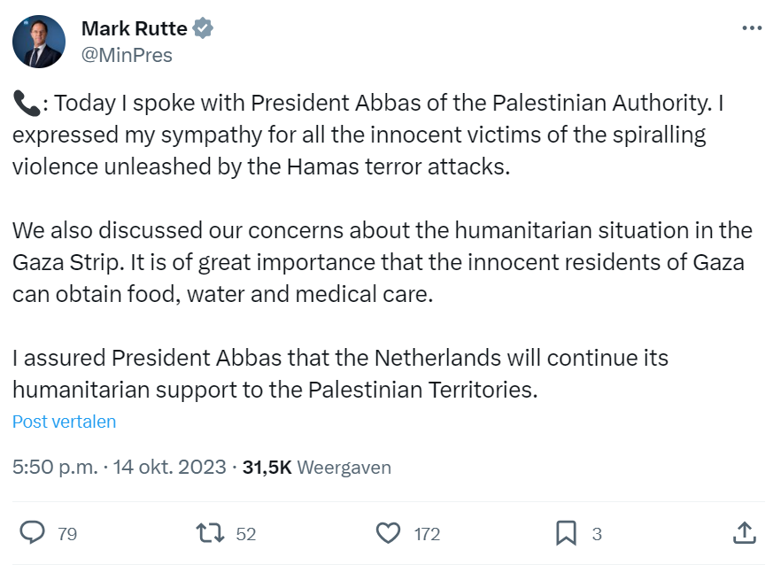Like the post with the heart icon
The height and width of the screenshot is (565, 781).
click(388, 533)
